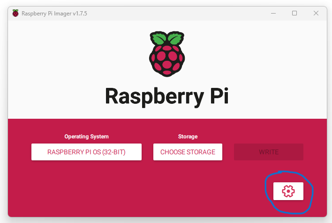Close the Raspberry Pi Imager window
The height and width of the screenshot is (223, 332).
tap(316, 13)
